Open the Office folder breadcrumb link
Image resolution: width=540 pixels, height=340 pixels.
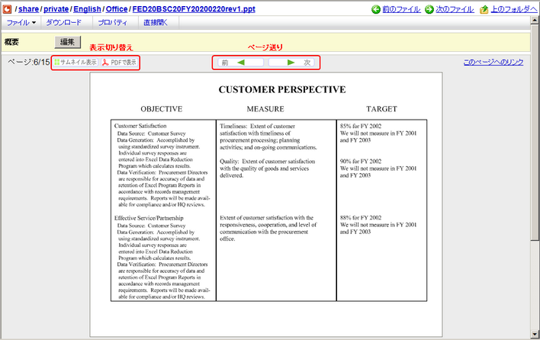[x=117, y=8]
